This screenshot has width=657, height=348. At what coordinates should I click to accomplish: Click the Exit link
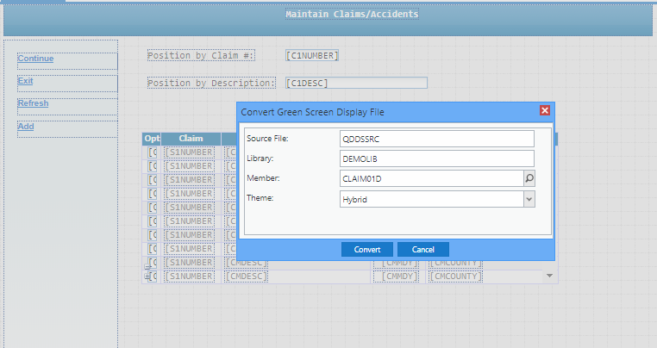pos(25,81)
